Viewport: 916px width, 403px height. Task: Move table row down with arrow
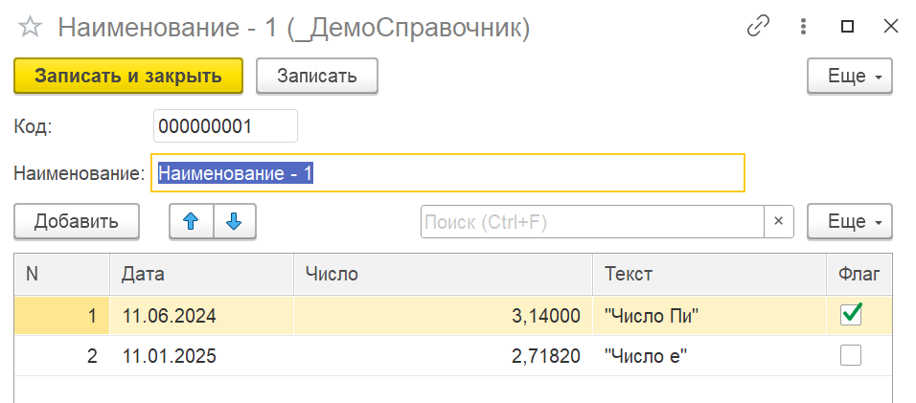tap(234, 221)
